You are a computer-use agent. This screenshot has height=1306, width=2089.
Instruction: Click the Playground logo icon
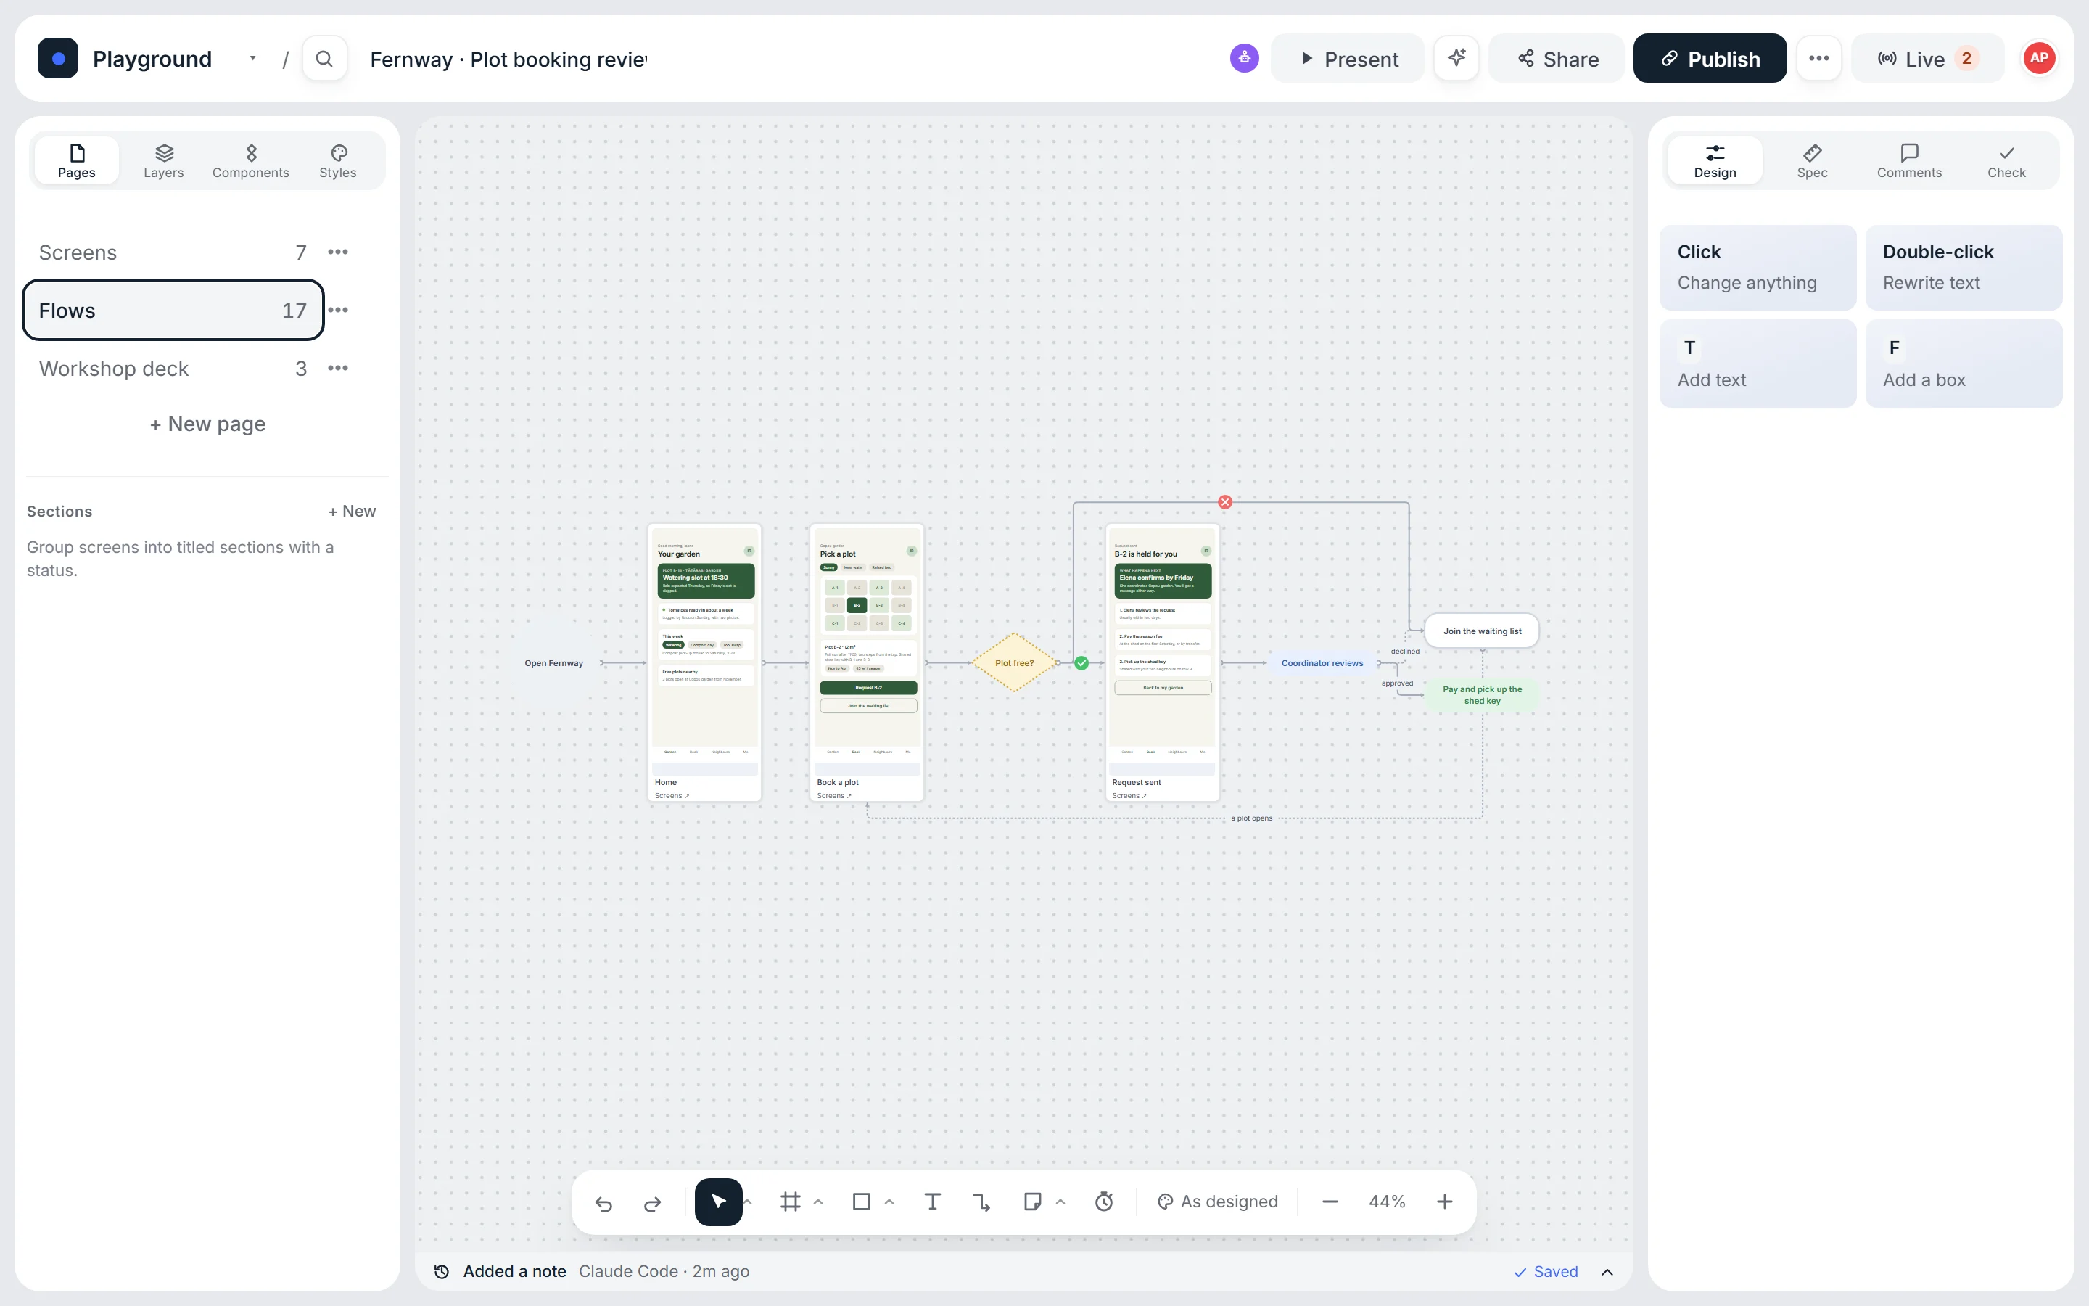click(x=58, y=59)
